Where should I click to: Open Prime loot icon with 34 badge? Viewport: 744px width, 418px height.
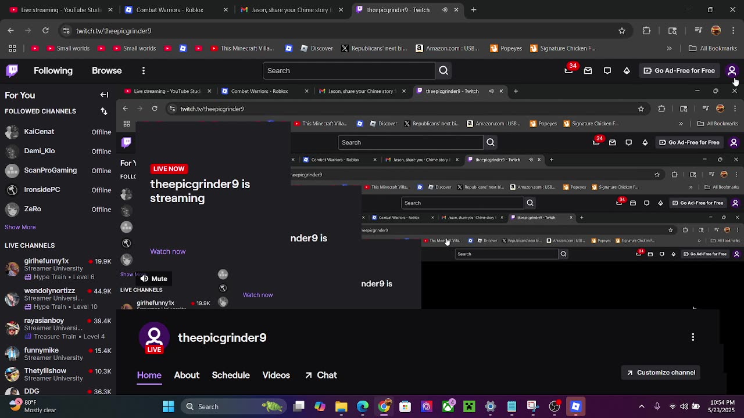click(x=568, y=71)
